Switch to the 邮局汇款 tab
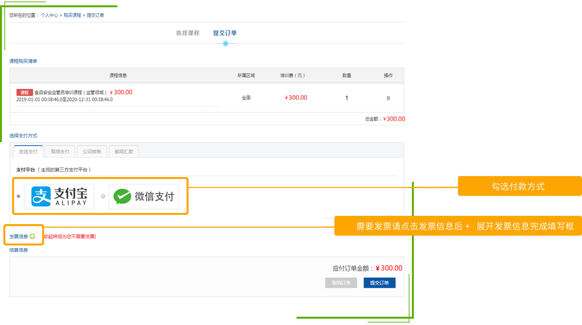Screen dimensions: 582x325 pyautogui.click(x=124, y=151)
